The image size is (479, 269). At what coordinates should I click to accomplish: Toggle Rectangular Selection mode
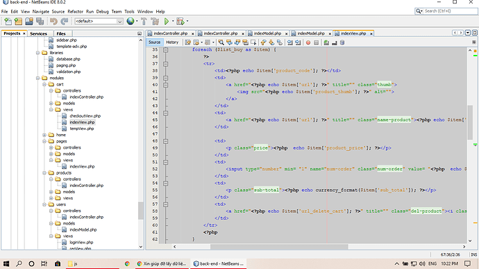(x=253, y=42)
